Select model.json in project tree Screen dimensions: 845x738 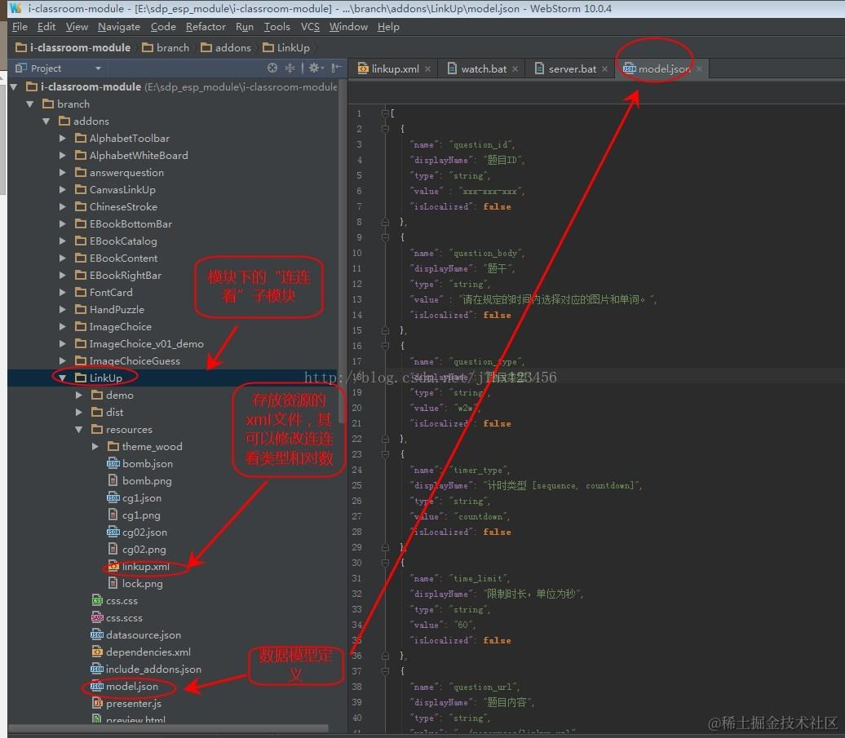(x=132, y=687)
